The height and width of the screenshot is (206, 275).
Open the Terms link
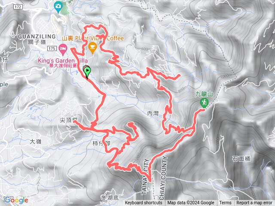[224, 203]
